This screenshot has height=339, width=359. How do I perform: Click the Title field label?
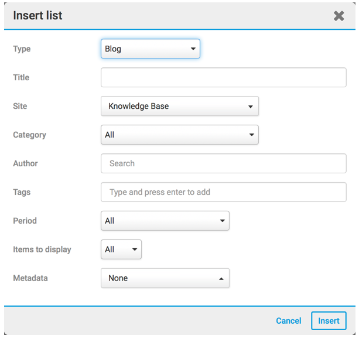[21, 77]
